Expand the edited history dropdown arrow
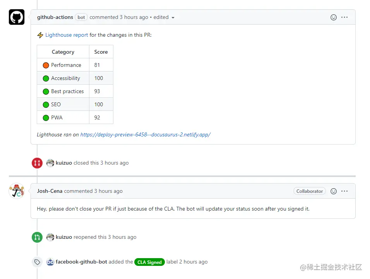370x279 pixels. [173, 18]
